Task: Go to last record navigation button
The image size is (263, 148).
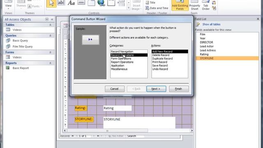Action: click(x=98, y=136)
